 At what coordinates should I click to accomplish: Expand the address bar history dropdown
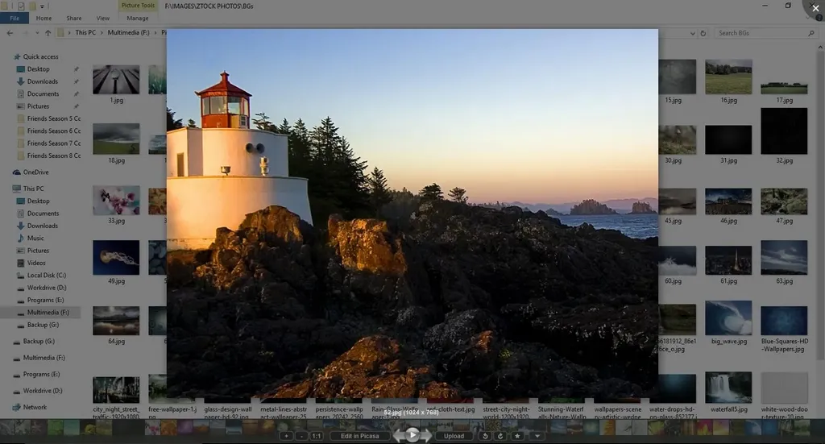[692, 33]
